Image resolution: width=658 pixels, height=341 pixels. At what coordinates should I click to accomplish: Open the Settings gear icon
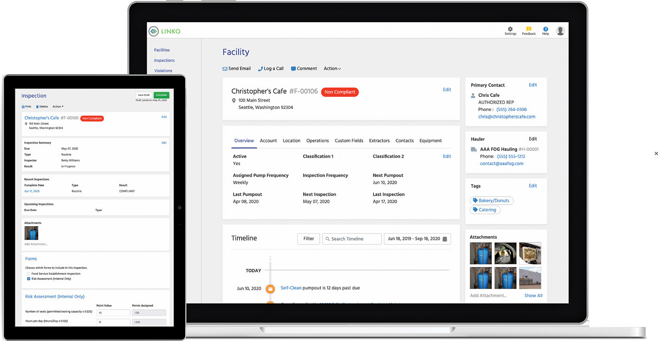pyautogui.click(x=510, y=29)
